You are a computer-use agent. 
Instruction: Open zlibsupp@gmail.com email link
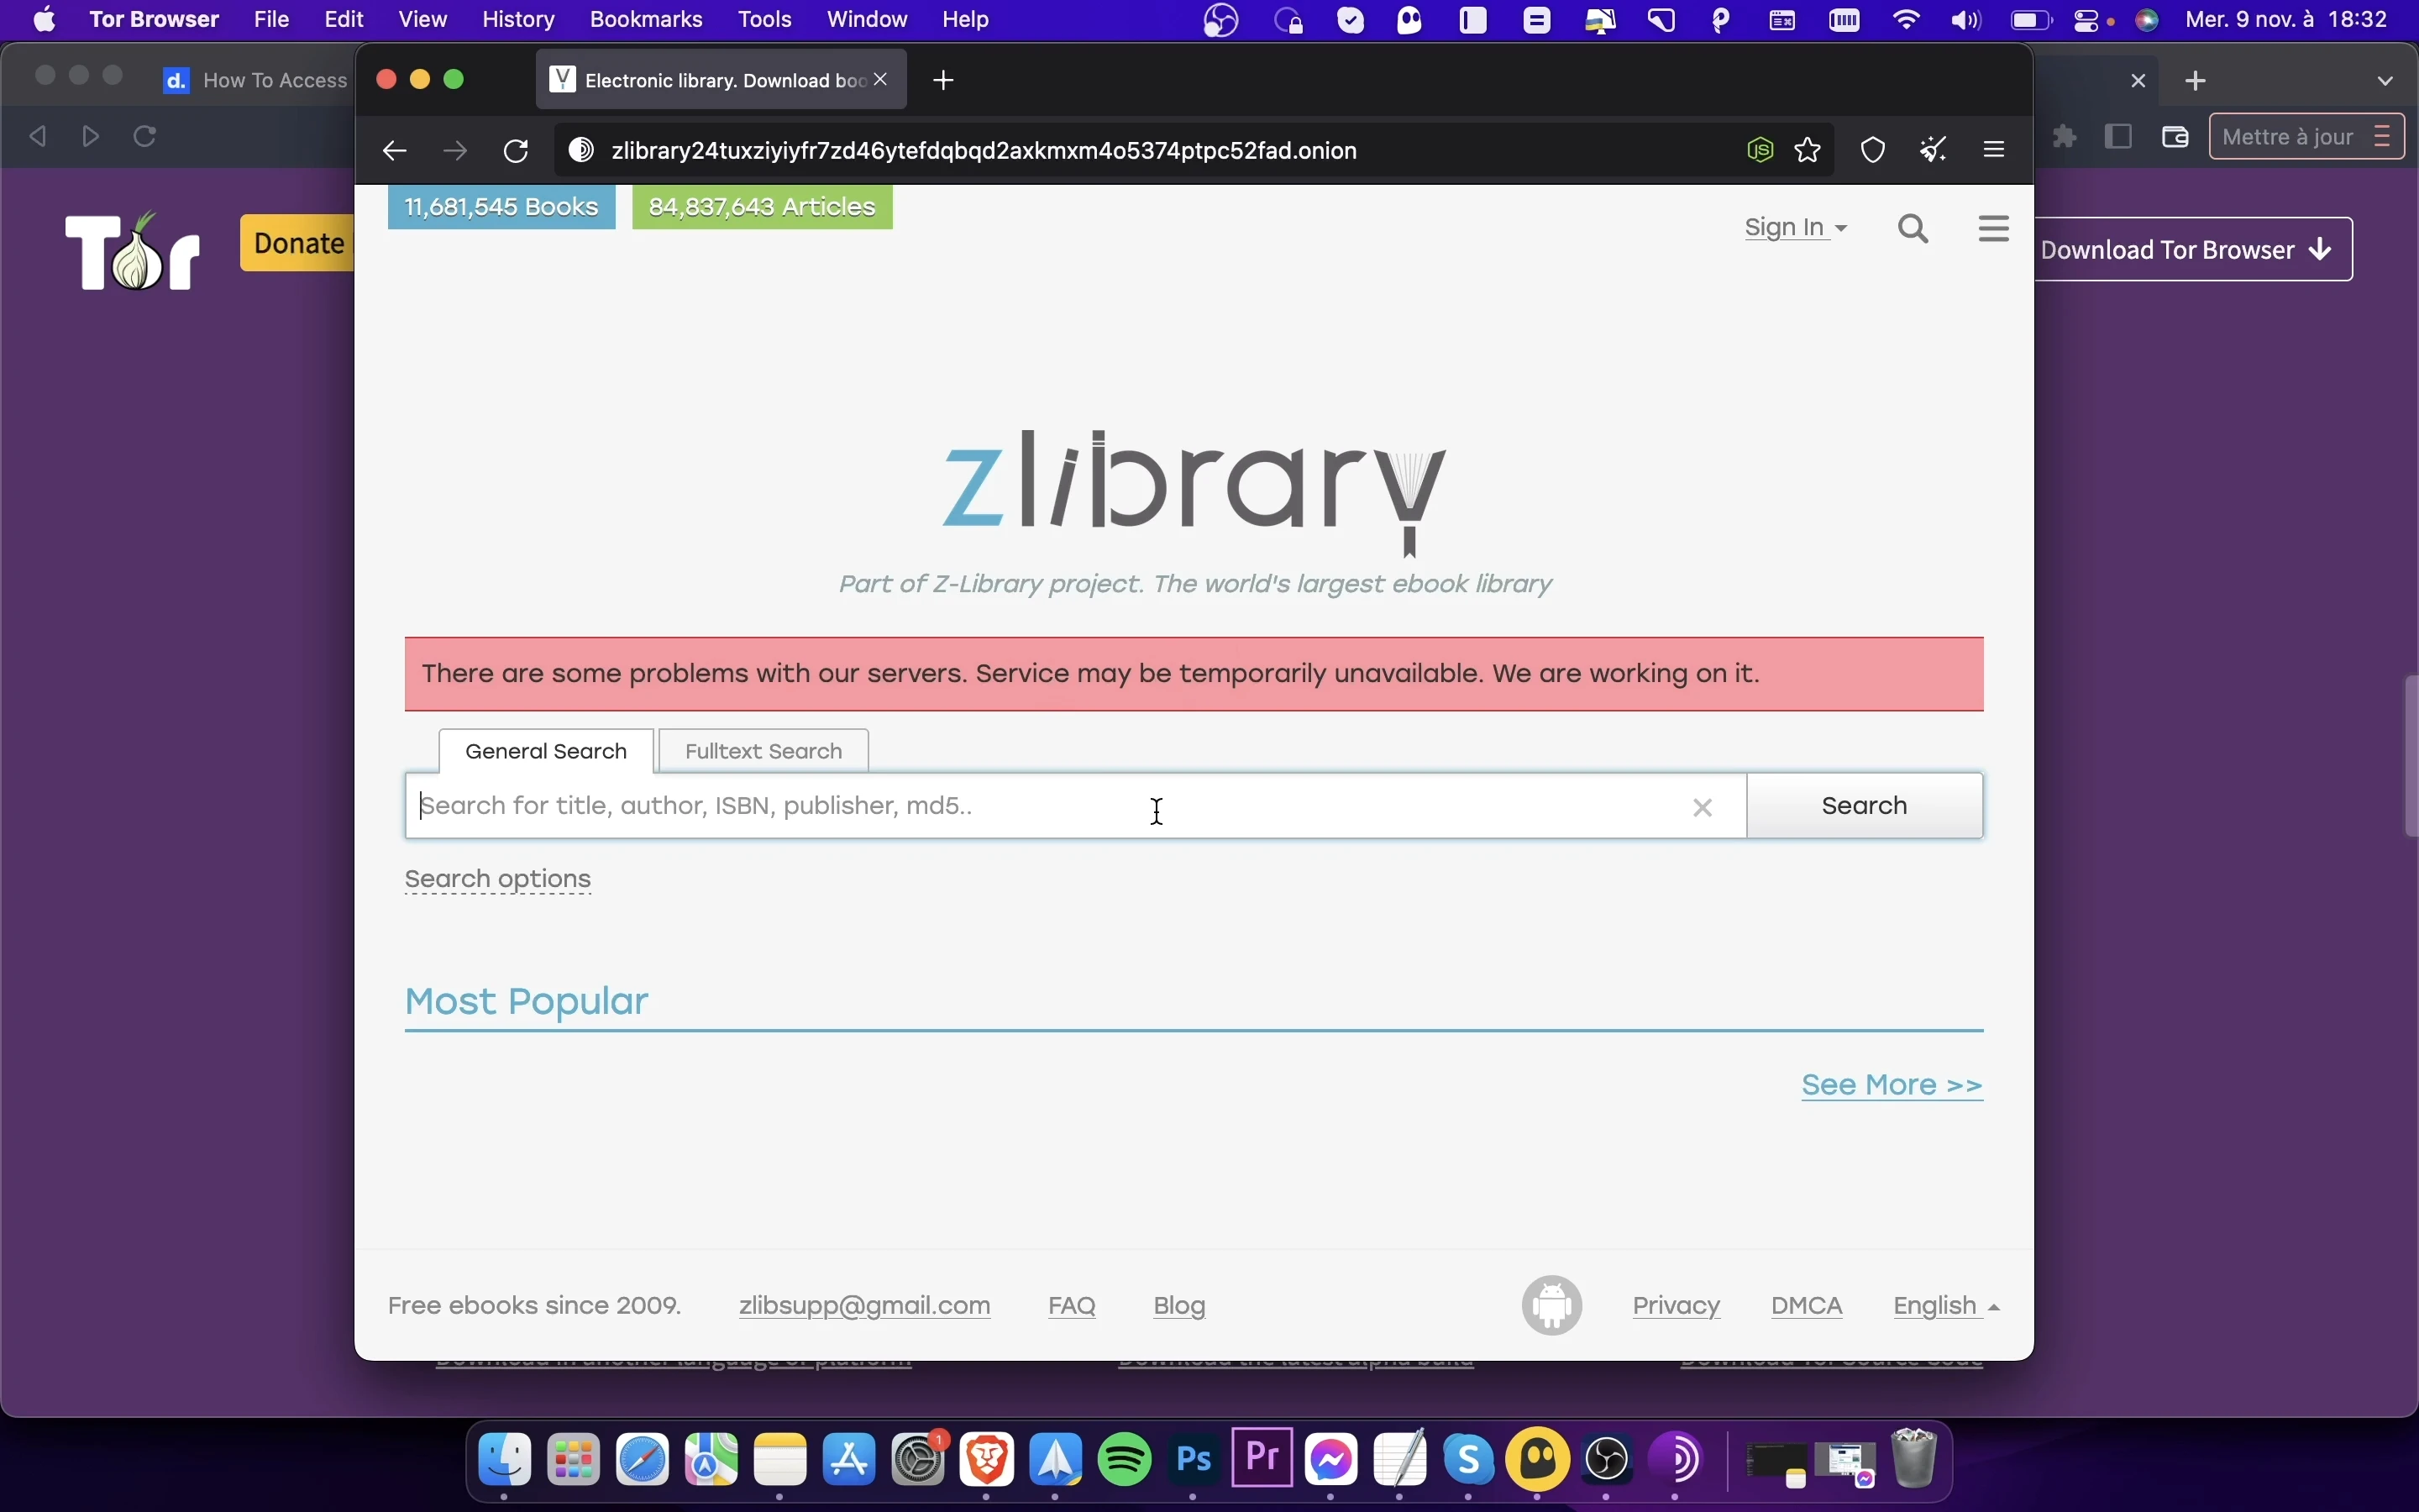pos(864,1307)
